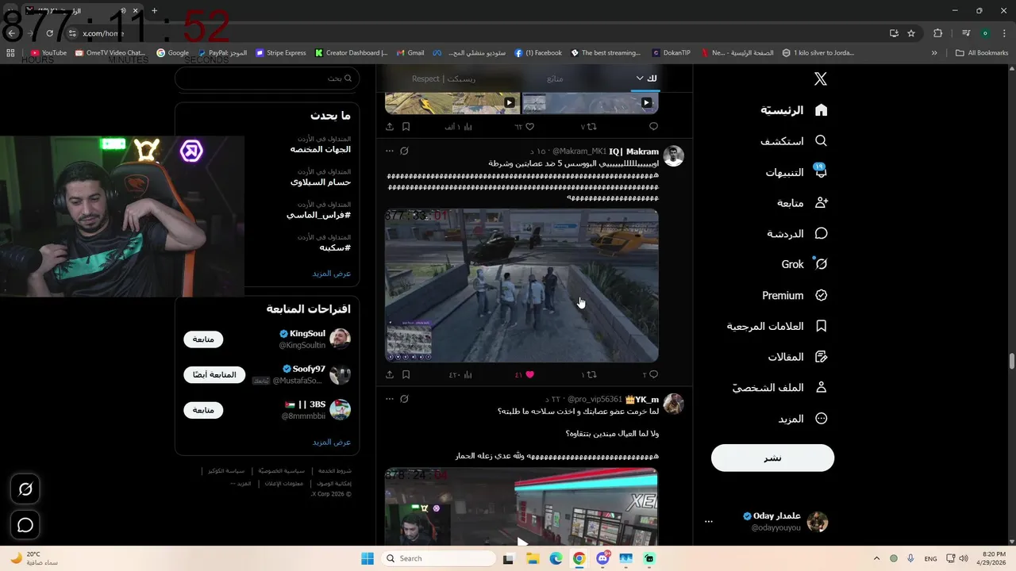The image size is (1016, 571).
Task: Open Stripe Express bookmark
Action: pos(281,53)
